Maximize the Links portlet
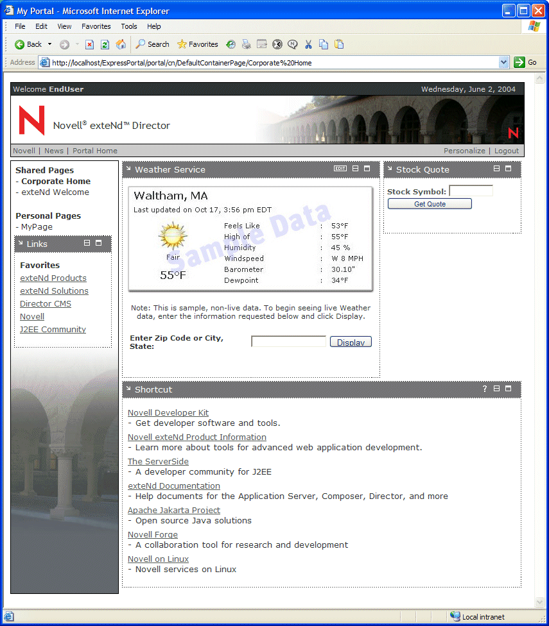Image resolution: width=549 pixels, height=626 pixels. pos(98,242)
